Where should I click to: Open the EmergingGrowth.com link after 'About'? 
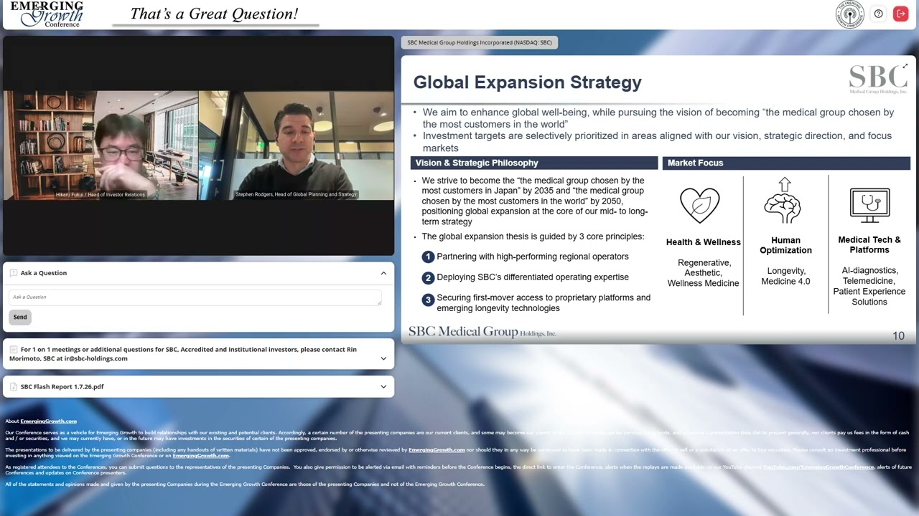(x=48, y=421)
